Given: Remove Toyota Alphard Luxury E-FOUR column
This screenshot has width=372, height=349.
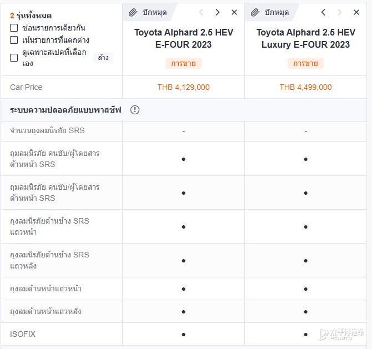Looking at the screenshot, I should (x=356, y=12).
